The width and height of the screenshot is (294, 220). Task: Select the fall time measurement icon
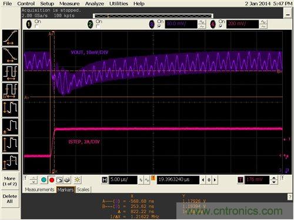[x=10, y=55]
